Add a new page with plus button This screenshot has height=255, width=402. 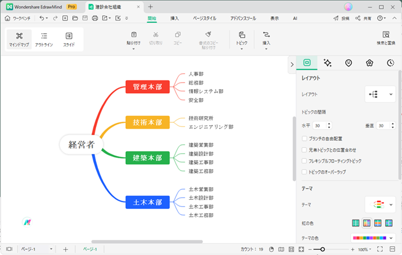point(66,249)
